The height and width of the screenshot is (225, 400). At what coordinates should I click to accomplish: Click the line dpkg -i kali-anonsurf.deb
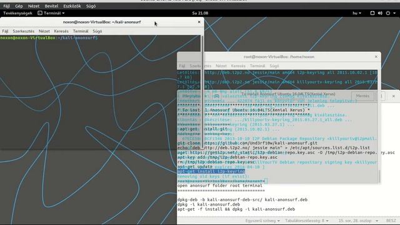(208, 204)
